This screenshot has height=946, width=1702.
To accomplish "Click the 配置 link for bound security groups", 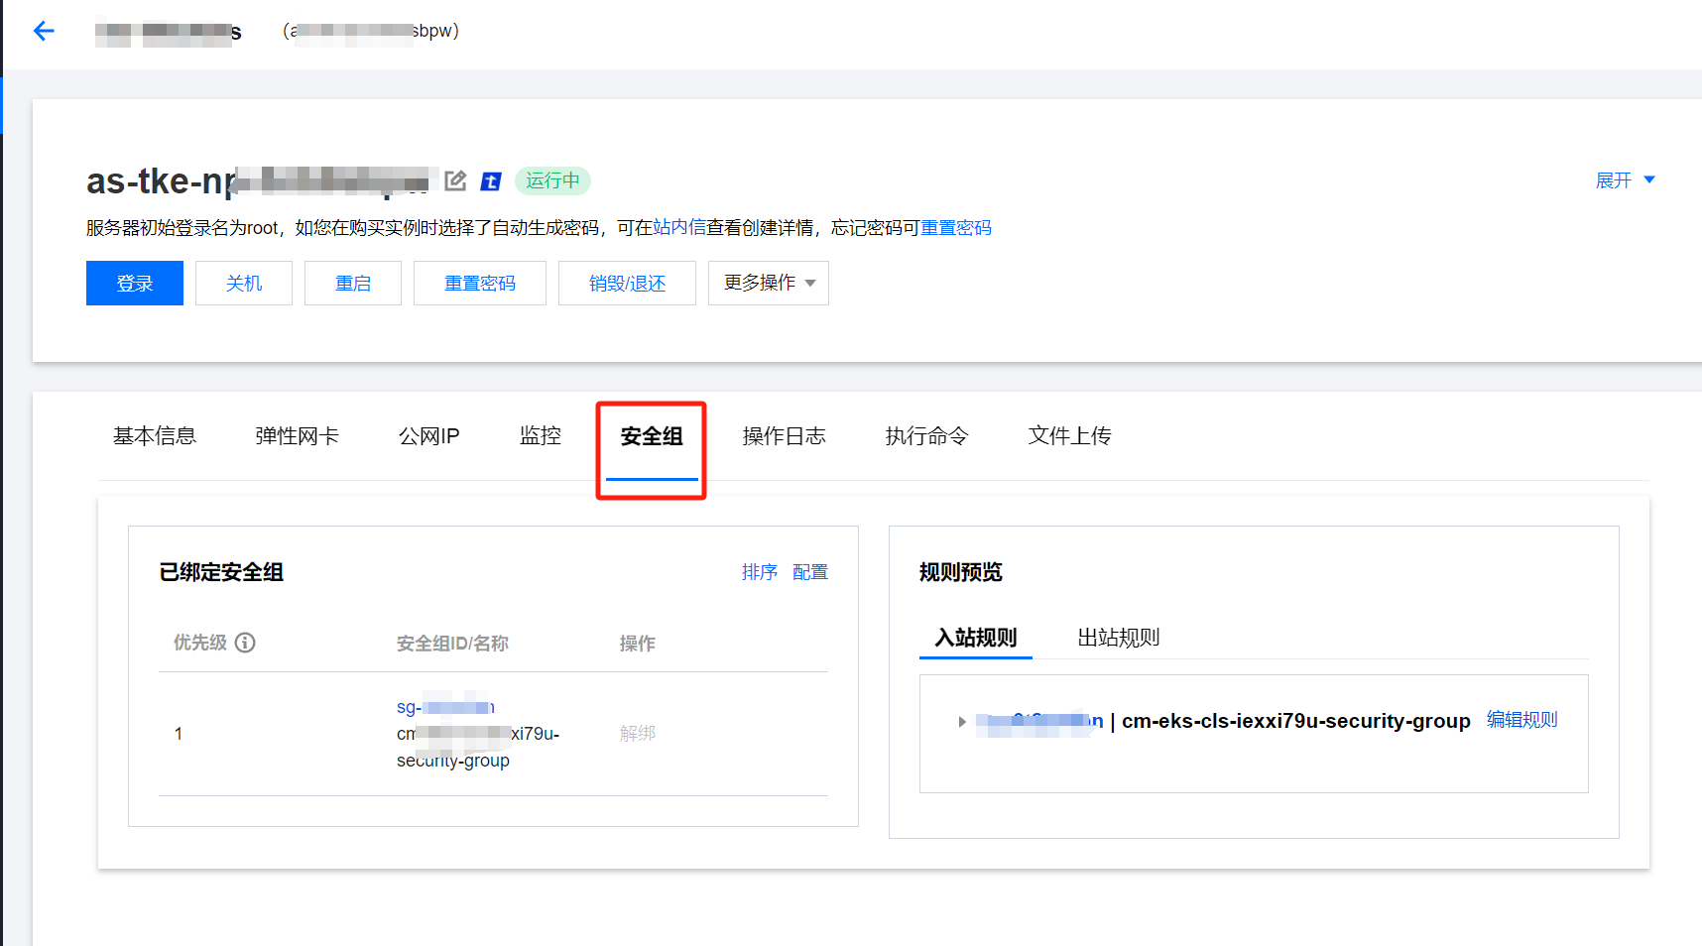I will (809, 572).
